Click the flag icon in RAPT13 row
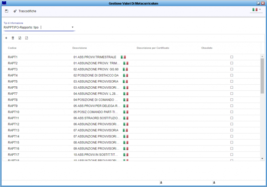This screenshot has height=187, width=267. coord(125,130)
